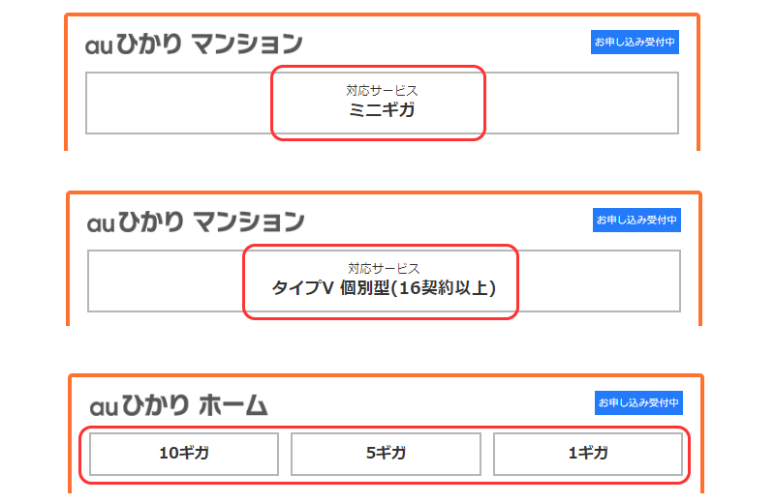Click au logo in the タイプV card heading
Screen dimensions: 775x503
click(x=101, y=223)
